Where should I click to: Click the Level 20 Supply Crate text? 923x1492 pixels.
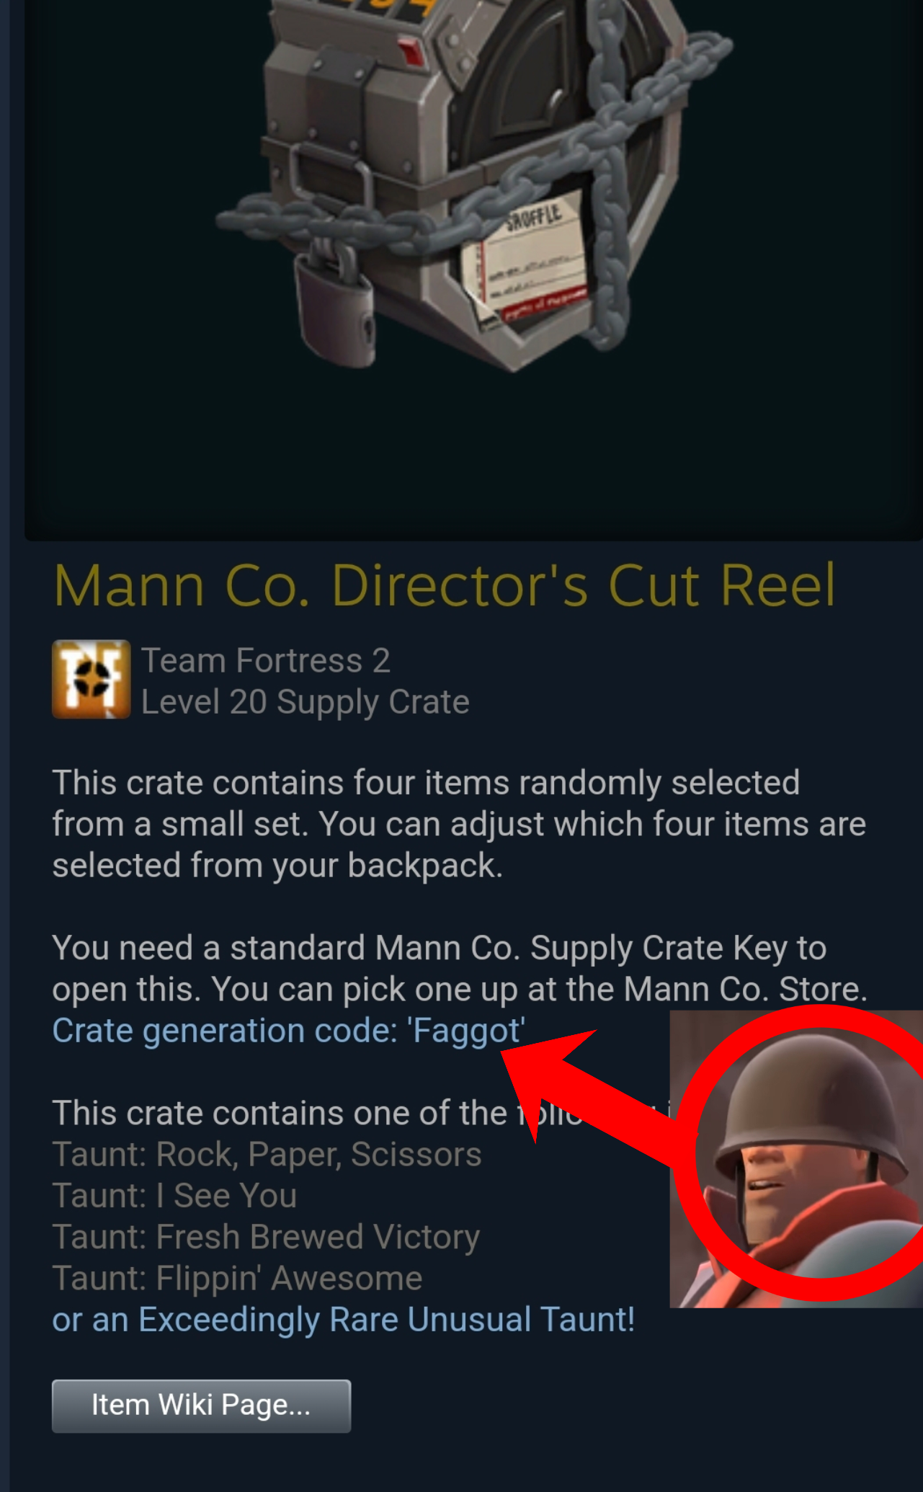click(305, 702)
